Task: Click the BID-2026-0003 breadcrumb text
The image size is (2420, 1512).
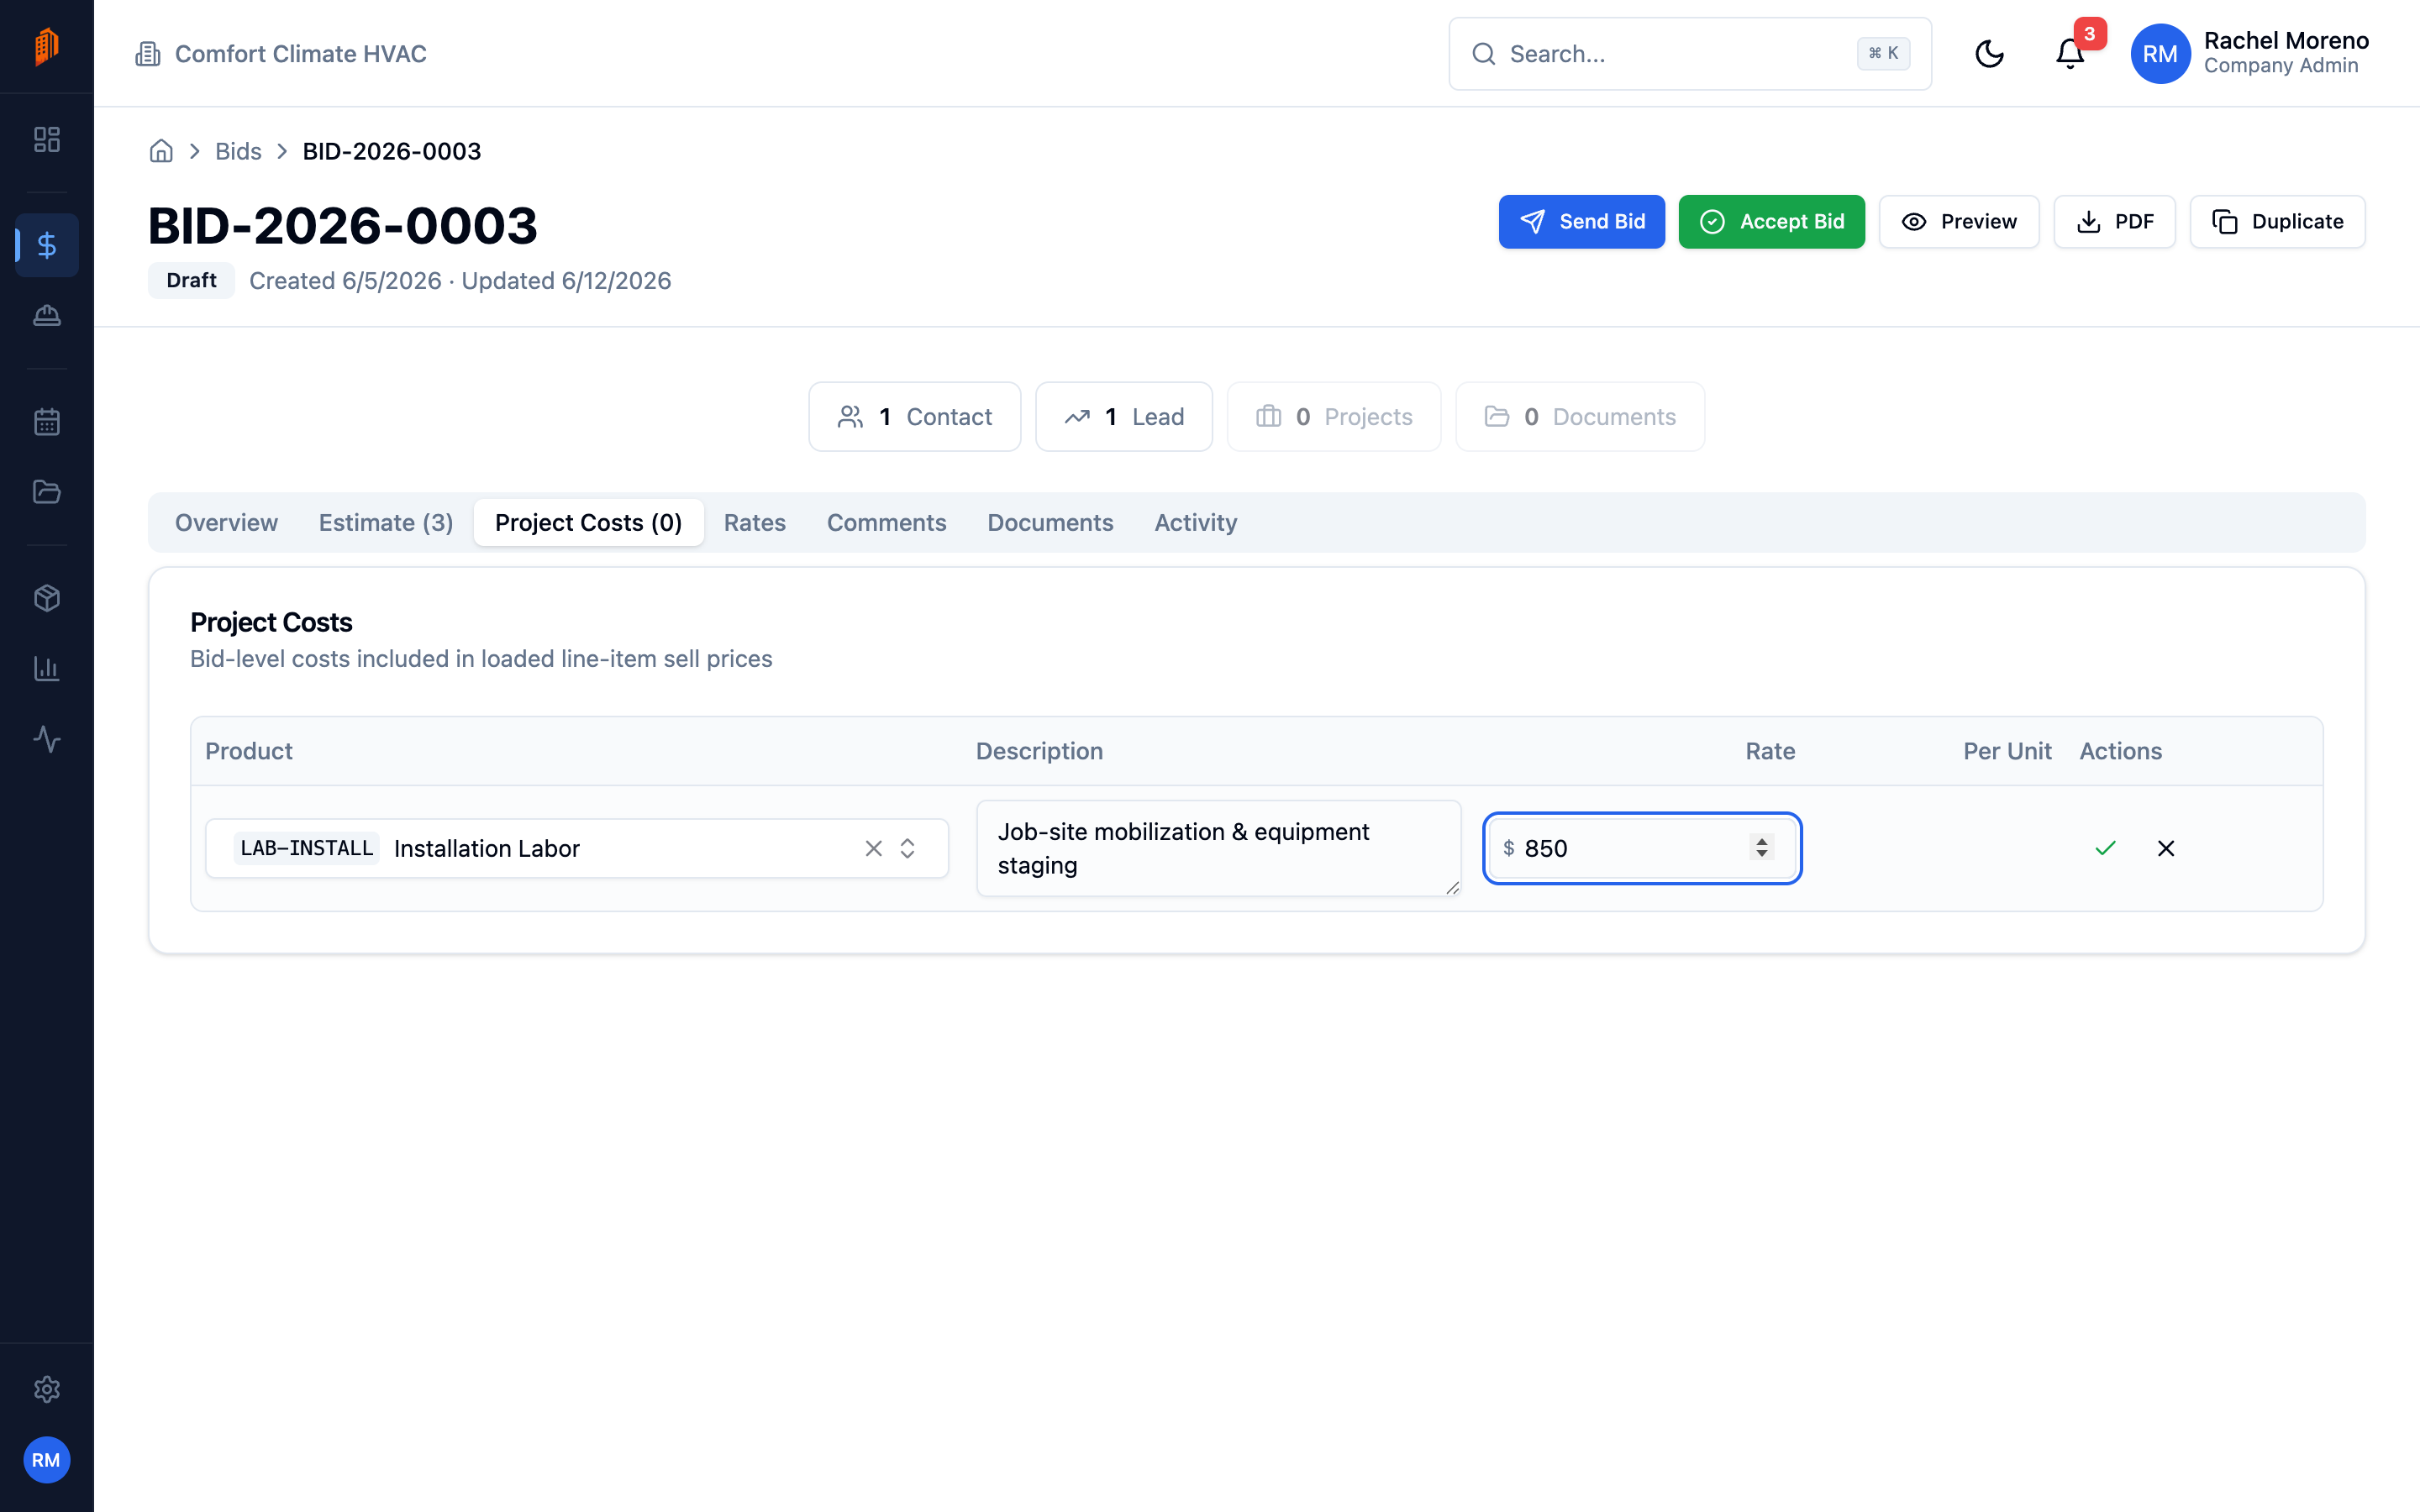Action: pyautogui.click(x=392, y=151)
